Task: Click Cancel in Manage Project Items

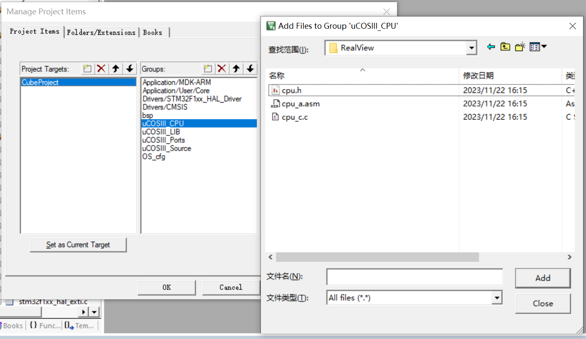Action: (231, 287)
